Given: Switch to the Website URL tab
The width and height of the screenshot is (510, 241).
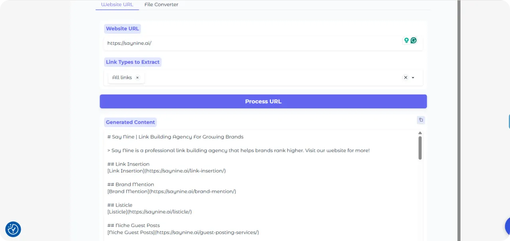Looking at the screenshot, I should point(117,5).
